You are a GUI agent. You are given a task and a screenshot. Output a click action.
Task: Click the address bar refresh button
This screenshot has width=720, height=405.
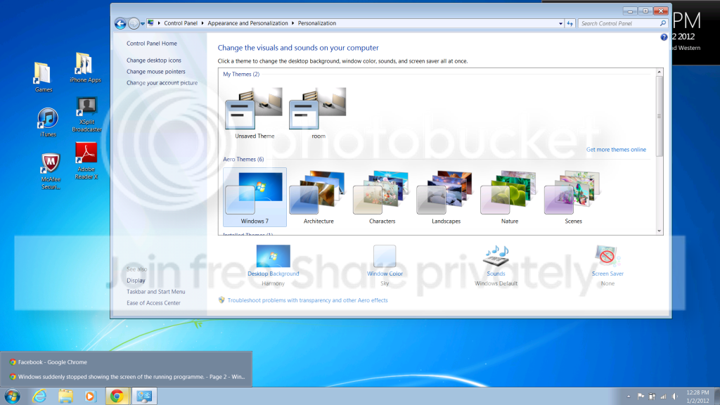[x=570, y=23]
